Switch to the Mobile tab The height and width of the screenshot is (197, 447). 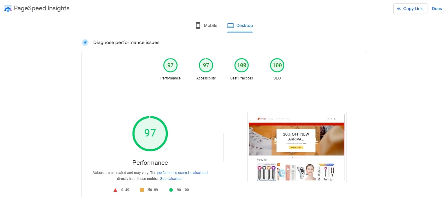207,25
